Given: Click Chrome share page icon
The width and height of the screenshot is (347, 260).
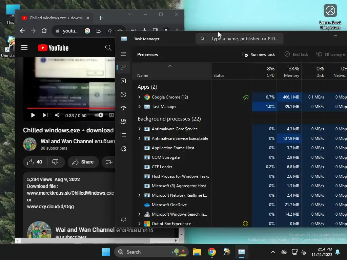Looking at the screenshot, I should [109, 31].
